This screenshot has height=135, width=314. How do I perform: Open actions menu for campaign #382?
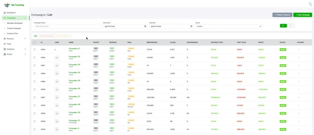pos(299,81)
